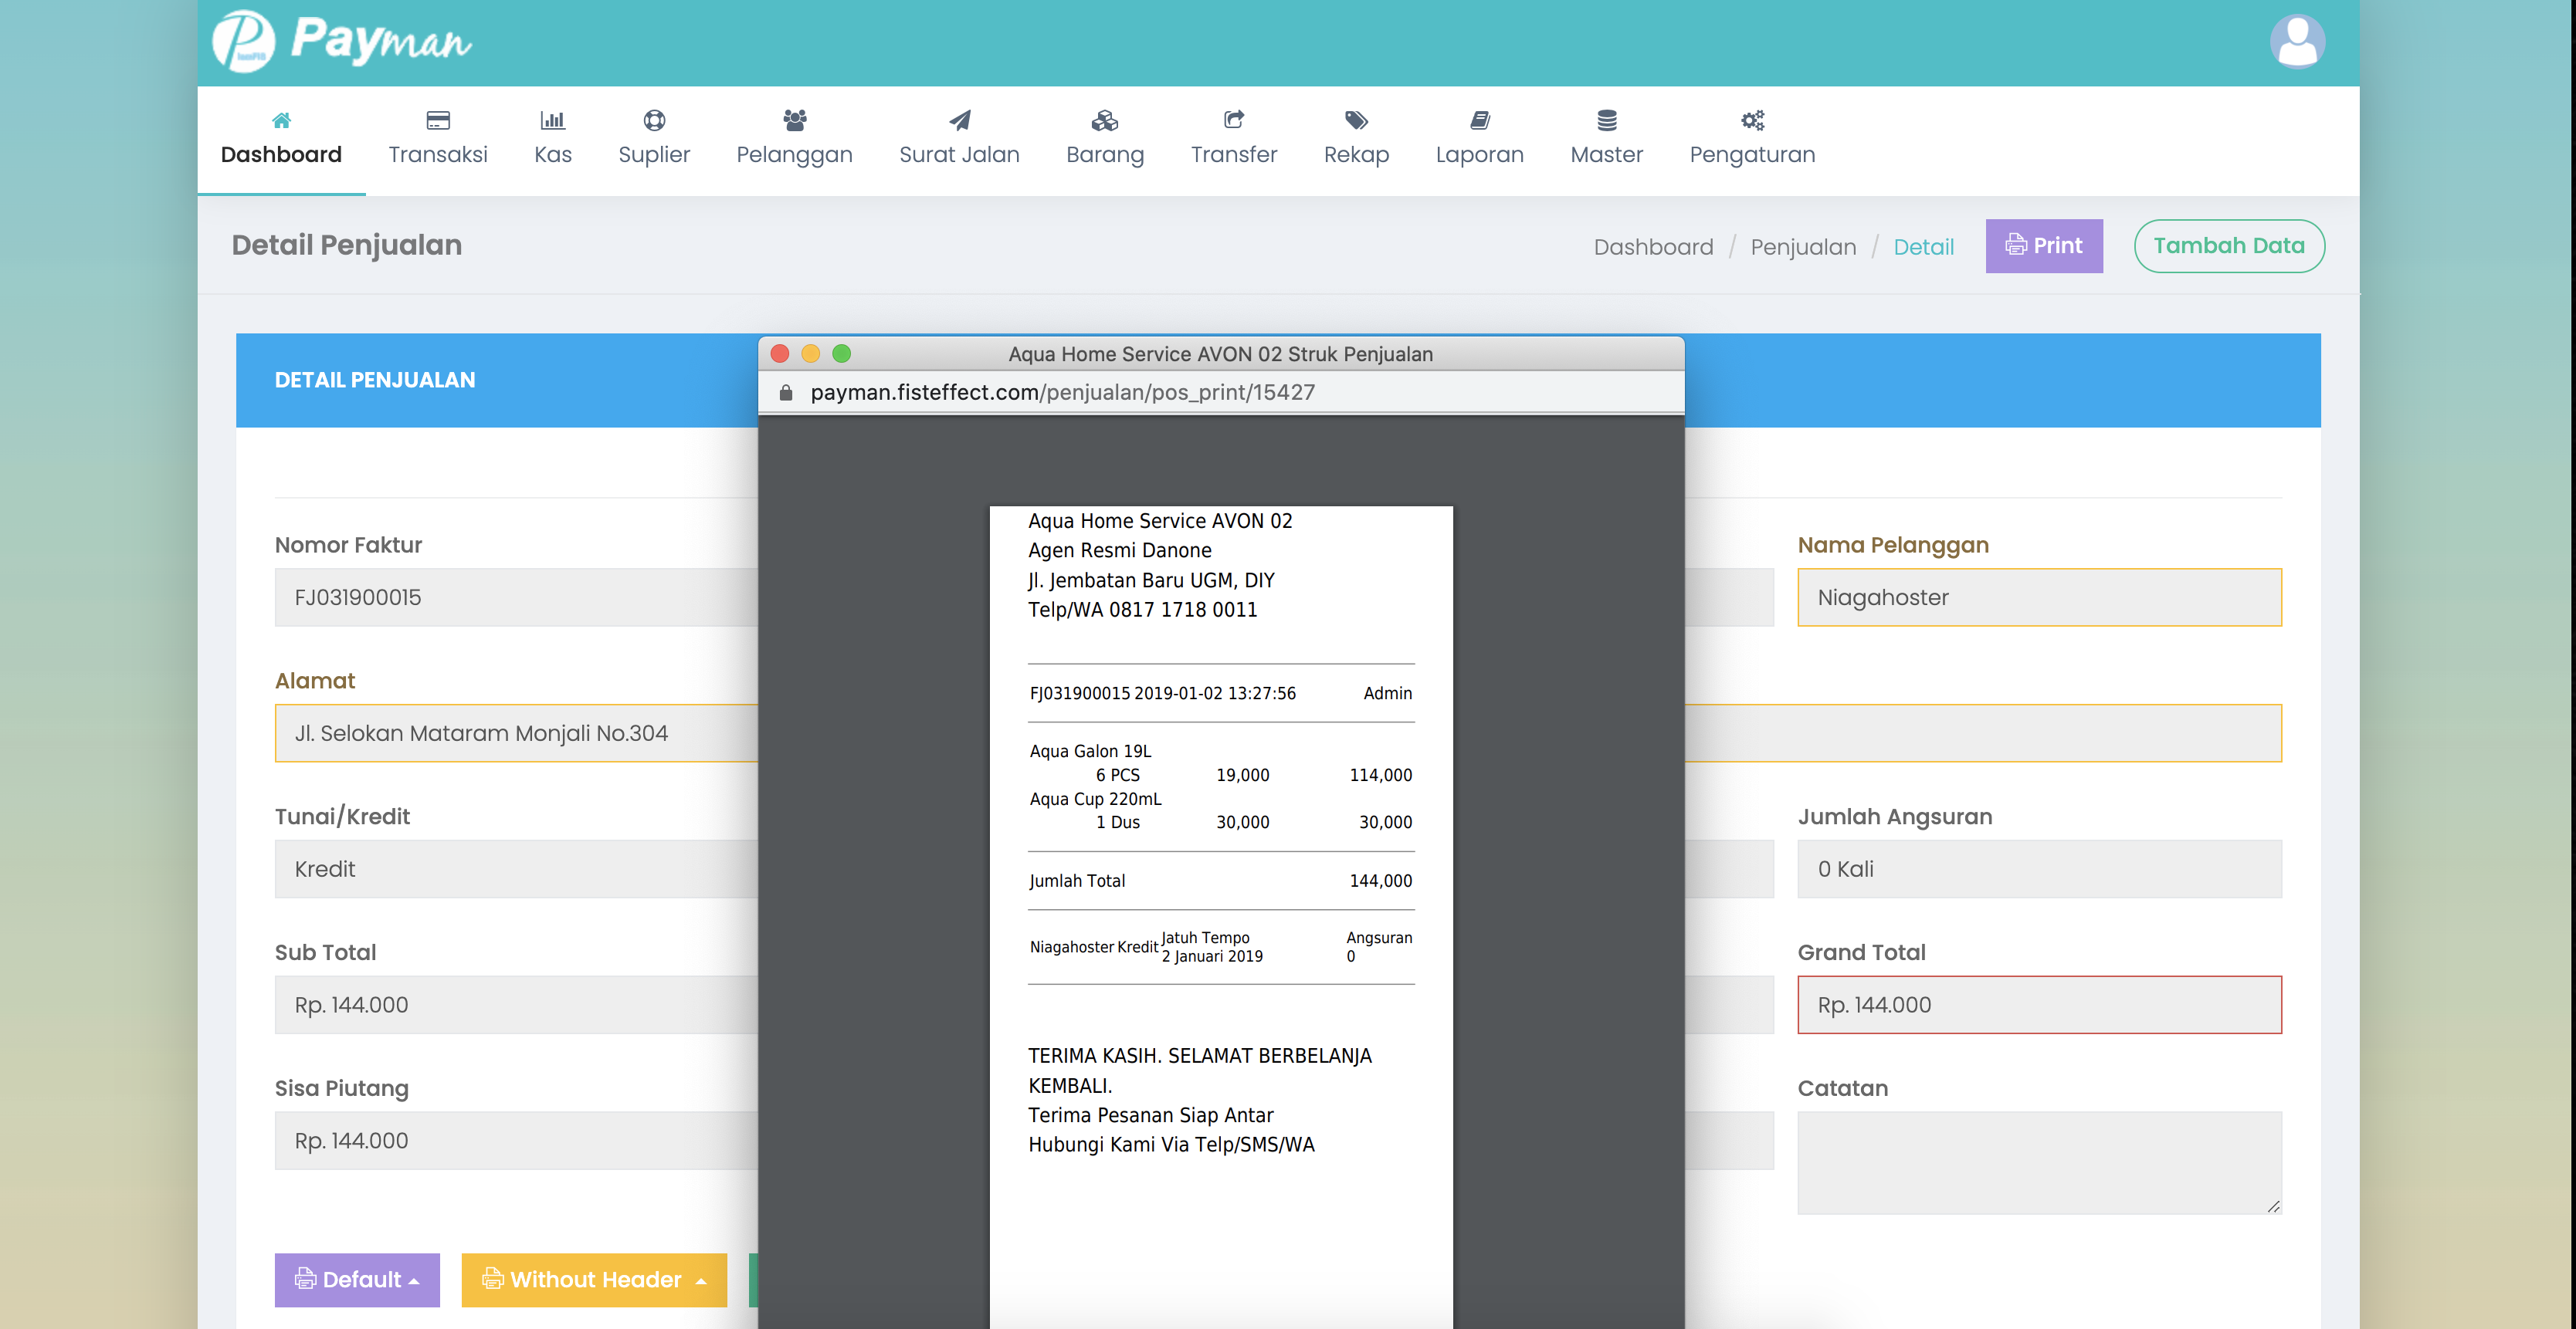Open Surat Jalan paper plane icon
2576x1329 pixels.
(958, 120)
